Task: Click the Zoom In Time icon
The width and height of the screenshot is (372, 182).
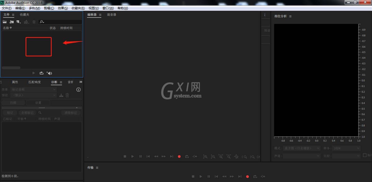Action: point(221,156)
